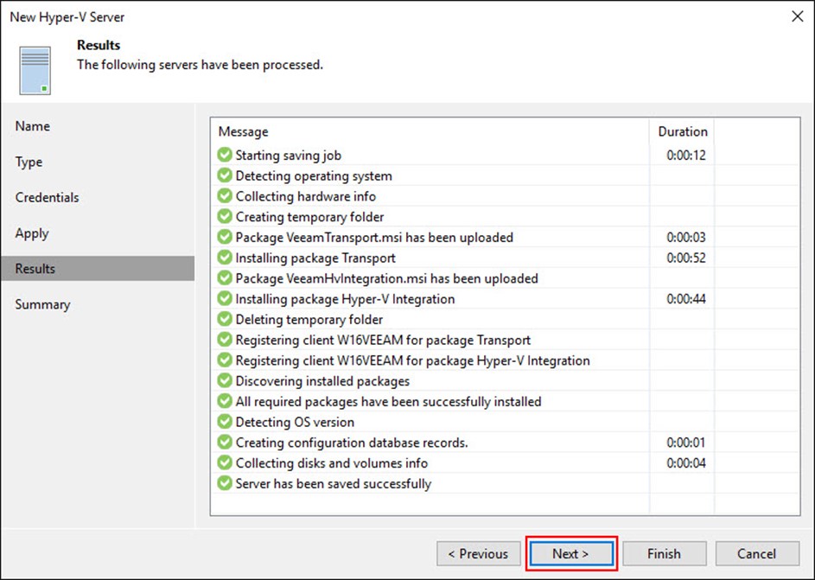Select 'Registering client W16VEEAM for package Hyper-V Integration'

413,360
